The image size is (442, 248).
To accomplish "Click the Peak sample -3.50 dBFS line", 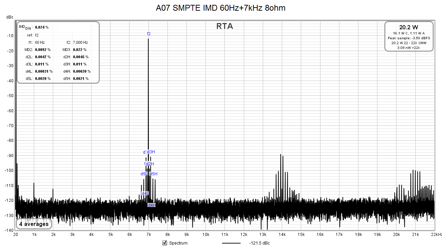I will click(x=409, y=38).
